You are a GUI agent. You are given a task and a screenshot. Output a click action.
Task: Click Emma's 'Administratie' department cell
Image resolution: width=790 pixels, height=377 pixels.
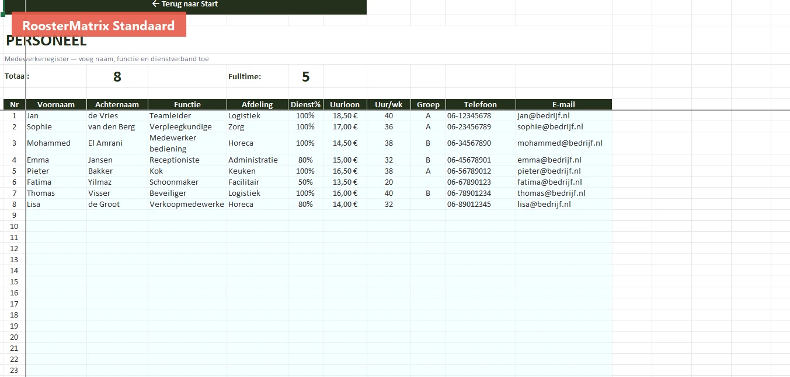(257, 160)
